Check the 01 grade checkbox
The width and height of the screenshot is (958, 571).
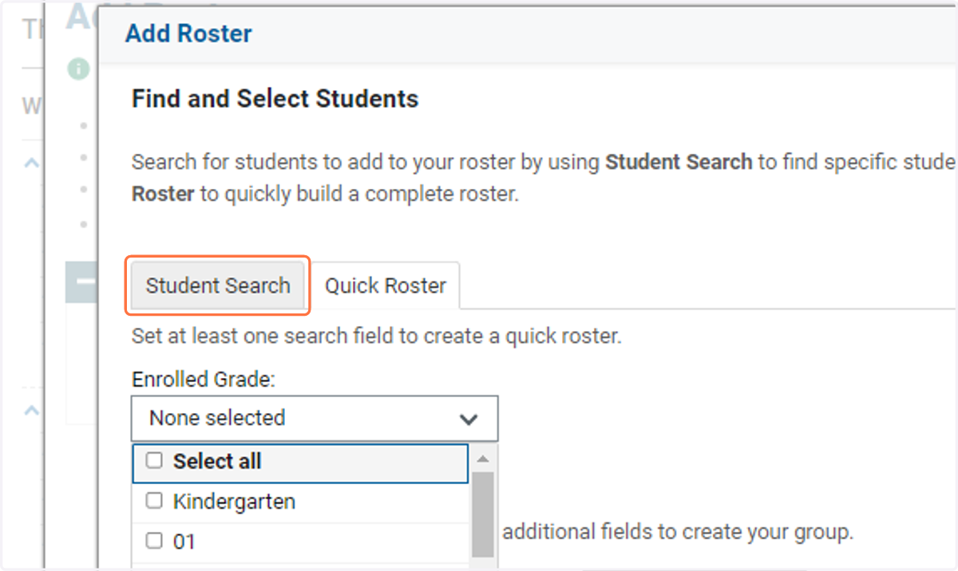pos(155,541)
